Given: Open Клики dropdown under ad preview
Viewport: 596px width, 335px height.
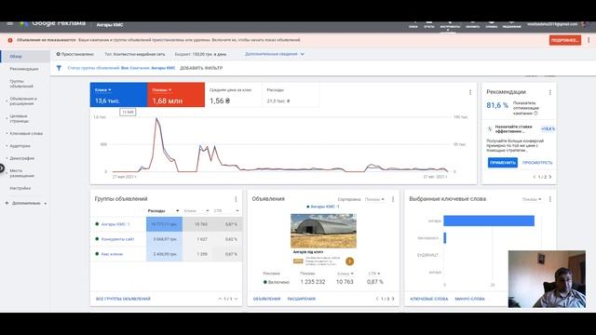Looking at the screenshot, I should point(345,274).
